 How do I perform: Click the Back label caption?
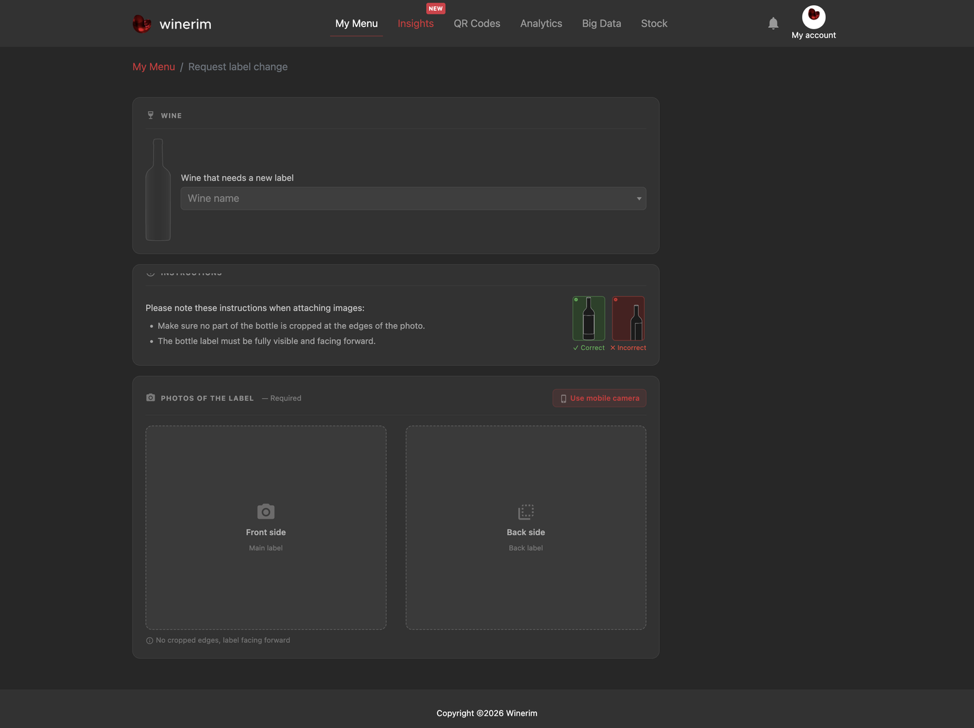pyautogui.click(x=526, y=548)
